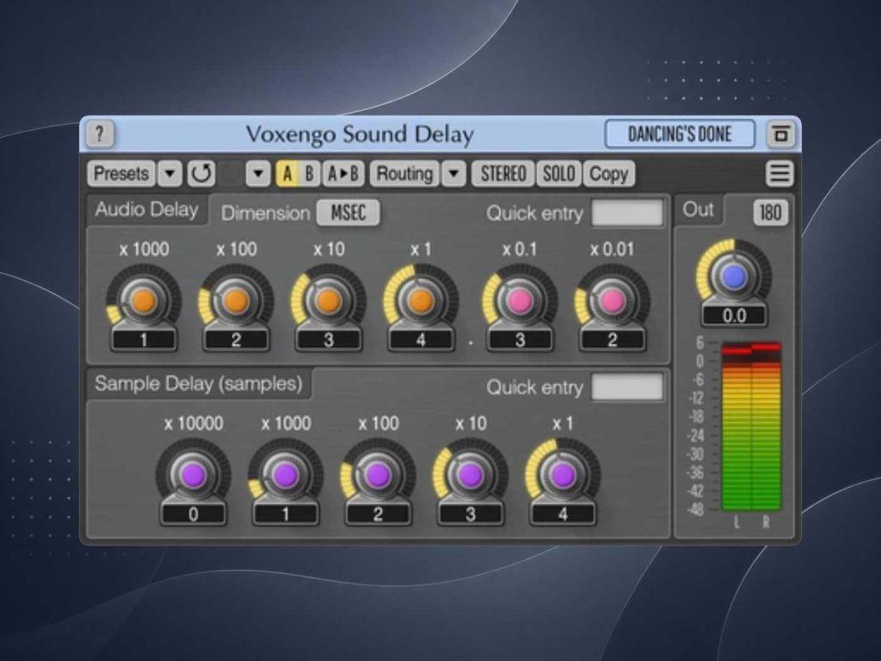This screenshot has width=881, height=661.
Task: Open the Presets menu
Action: (120, 174)
